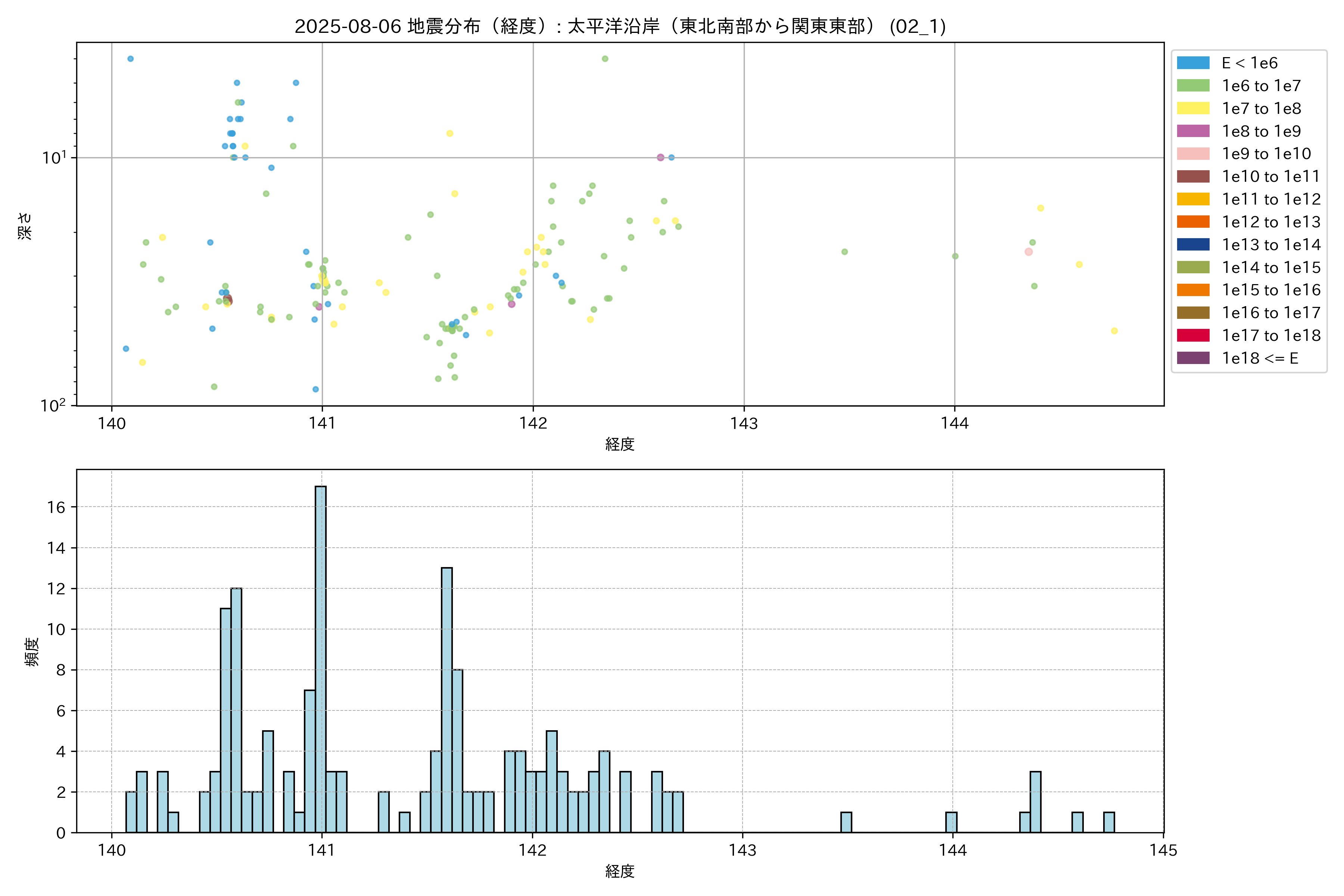Click the pink '1e9 to 1e10' legend swatch

tap(1192, 154)
